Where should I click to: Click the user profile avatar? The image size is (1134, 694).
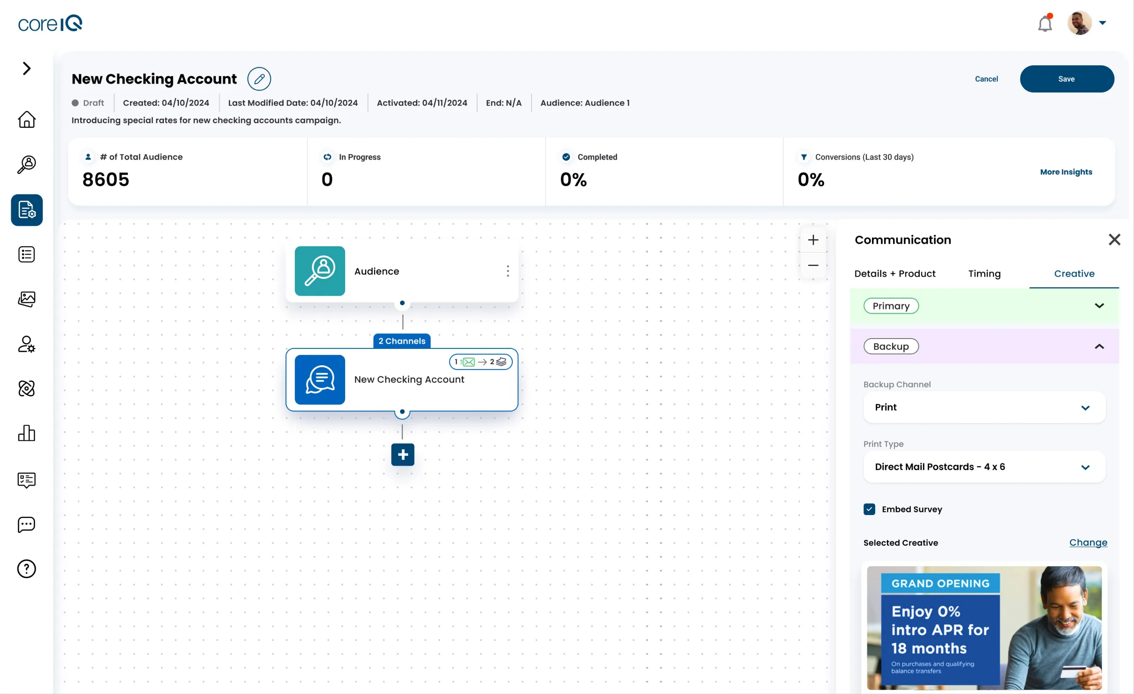pos(1080,23)
